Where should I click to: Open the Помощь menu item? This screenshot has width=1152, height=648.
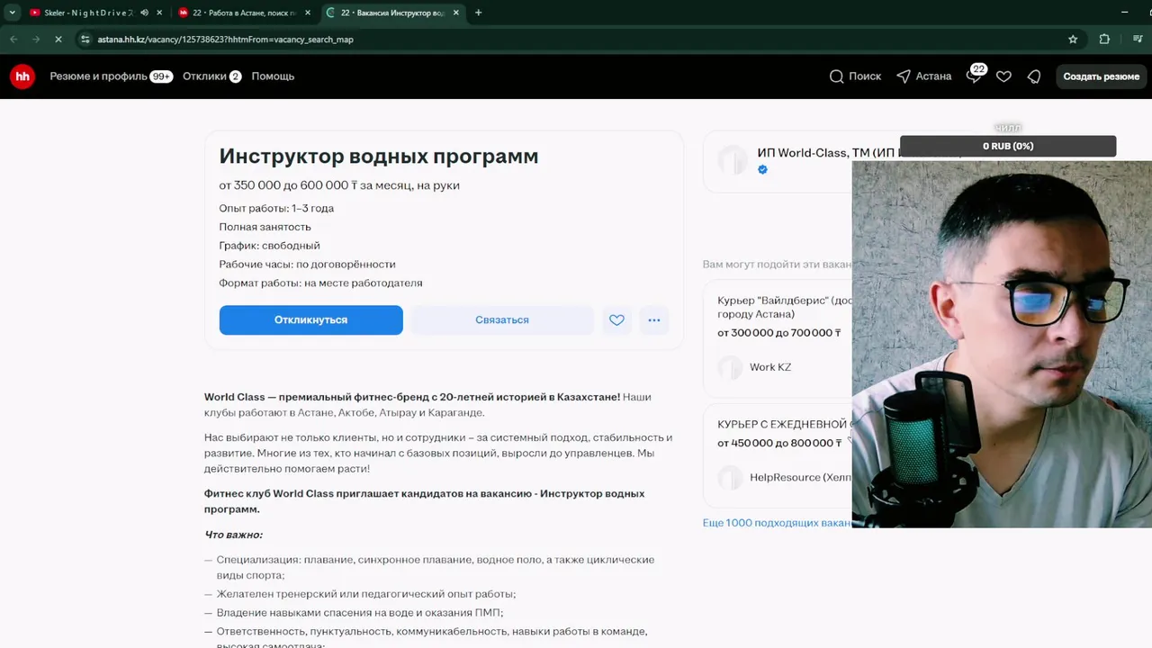coord(273,76)
